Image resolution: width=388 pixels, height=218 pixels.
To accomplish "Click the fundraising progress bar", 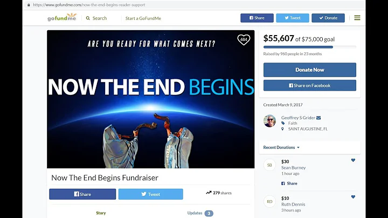I will point(309,47).
